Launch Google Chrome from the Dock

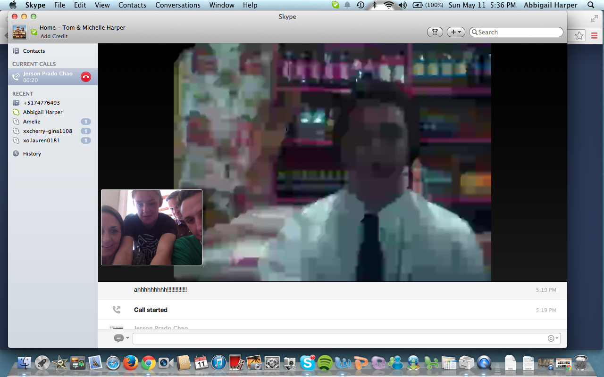149,362
